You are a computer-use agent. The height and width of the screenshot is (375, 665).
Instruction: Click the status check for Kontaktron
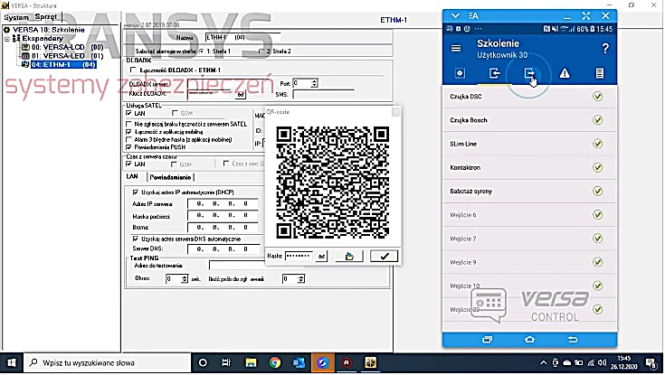coord(597,167)
